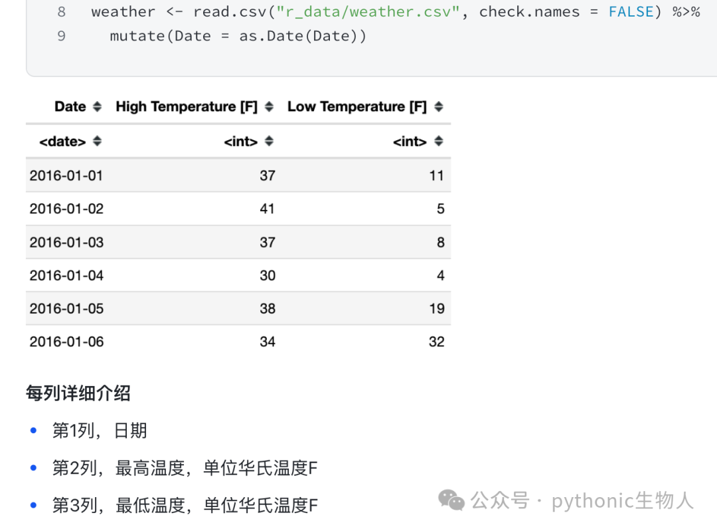Click line number 9 in code block

pos(62,36)
